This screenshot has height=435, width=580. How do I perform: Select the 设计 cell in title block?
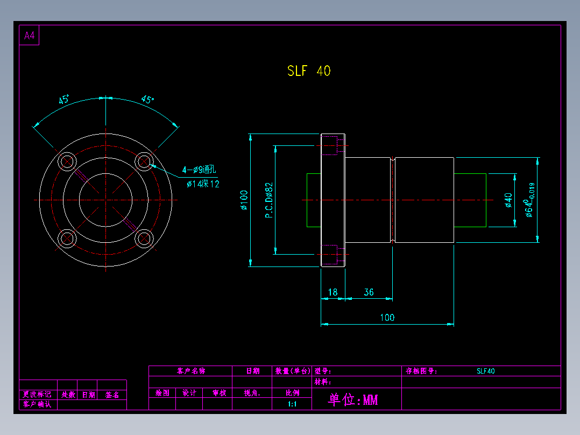point(189,393)
